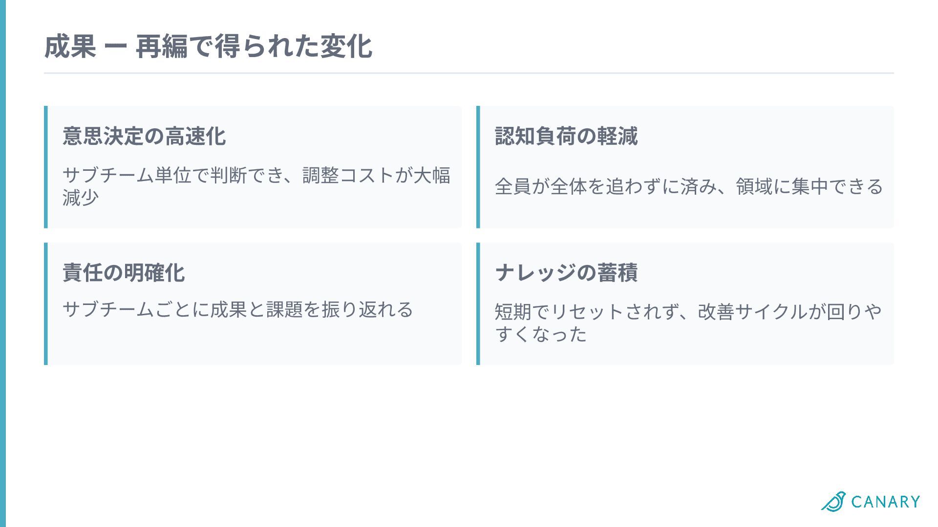Click the CANARY brand text
The width and height of the screenshot is (938, 527).
(886, 502)
